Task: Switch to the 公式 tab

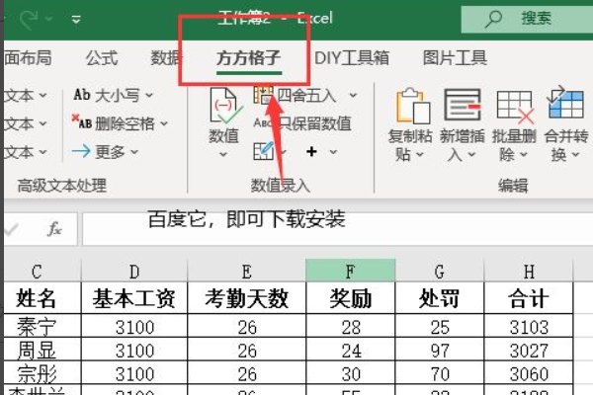Action: tap(102, 58)
